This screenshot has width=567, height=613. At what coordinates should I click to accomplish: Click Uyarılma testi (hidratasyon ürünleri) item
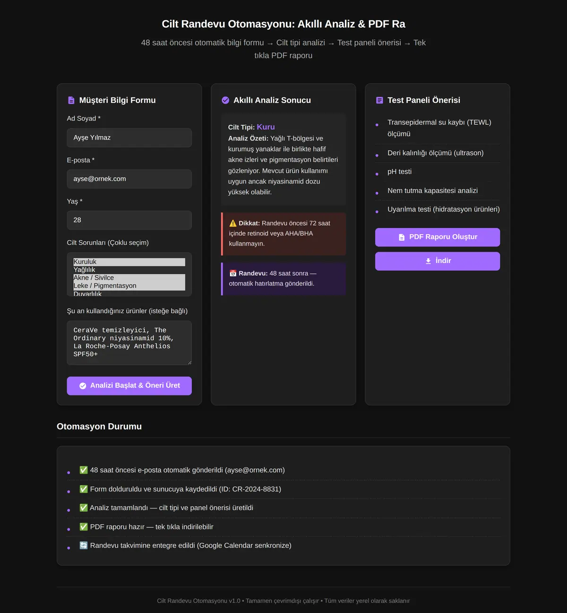[x=438, y=210]
